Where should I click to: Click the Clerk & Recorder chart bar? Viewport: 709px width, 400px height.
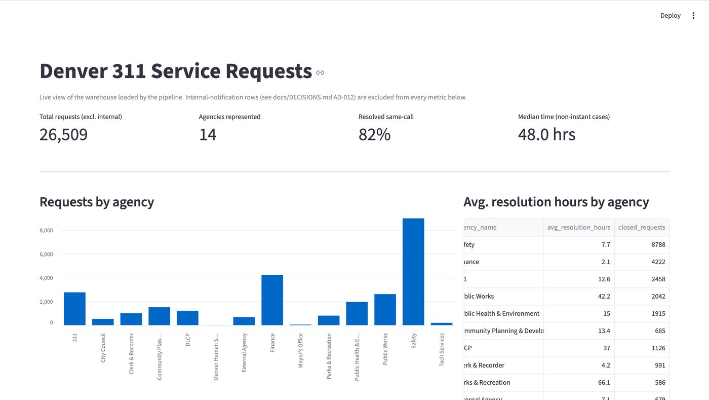(131, 319)
